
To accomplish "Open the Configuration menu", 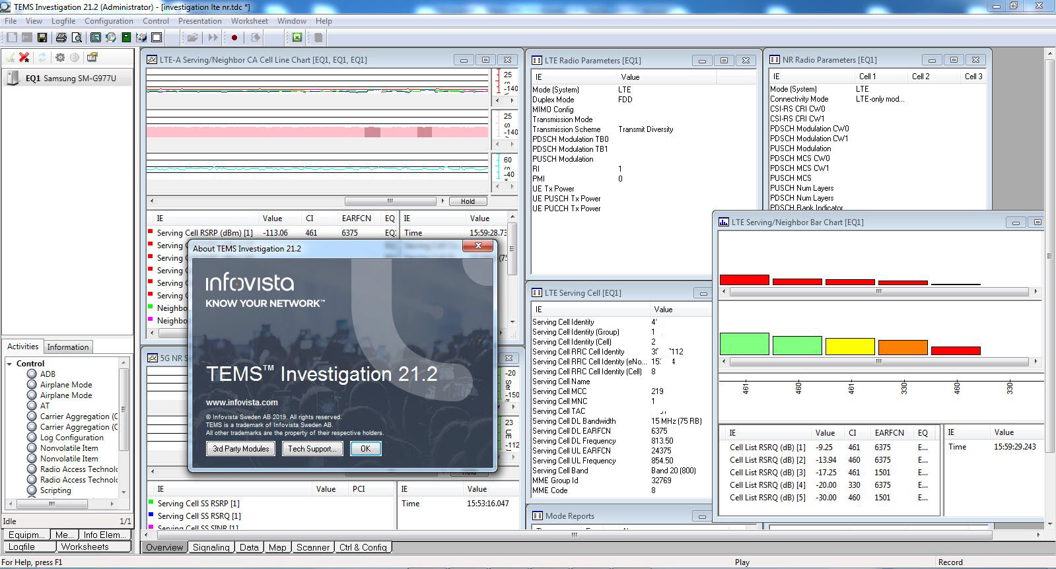I will tap(109, 21).
